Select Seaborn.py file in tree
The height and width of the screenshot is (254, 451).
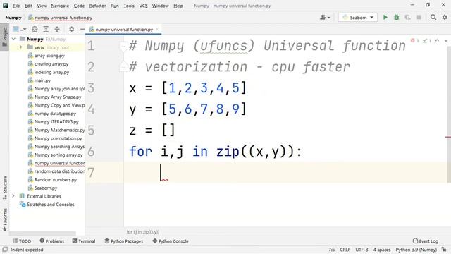[46, 188]
